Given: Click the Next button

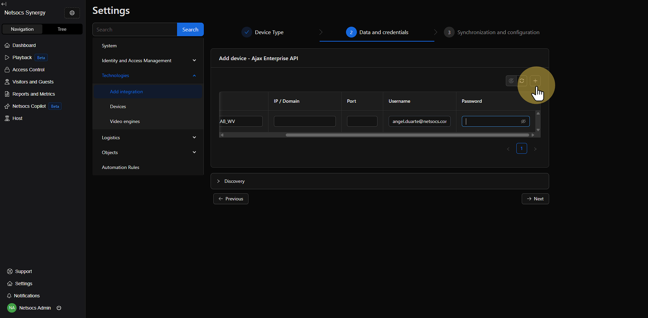Looking at the screenshot, I should tap(535, 199).
